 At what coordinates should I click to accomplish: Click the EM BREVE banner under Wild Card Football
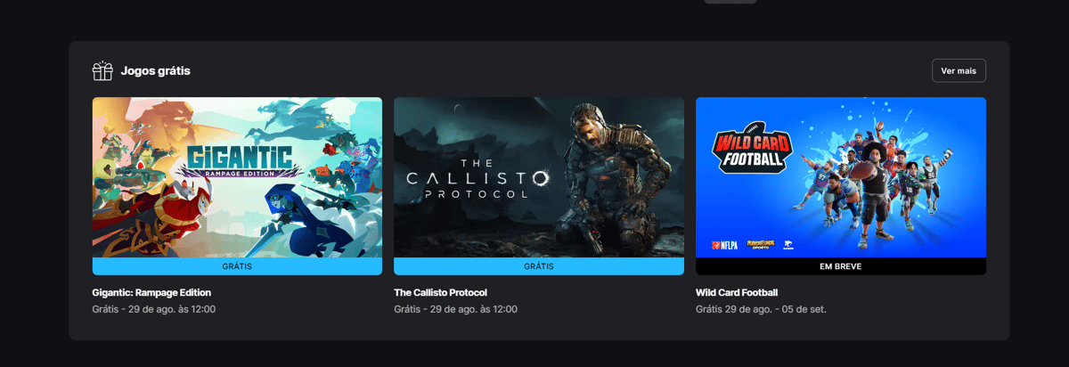(841, 266)
